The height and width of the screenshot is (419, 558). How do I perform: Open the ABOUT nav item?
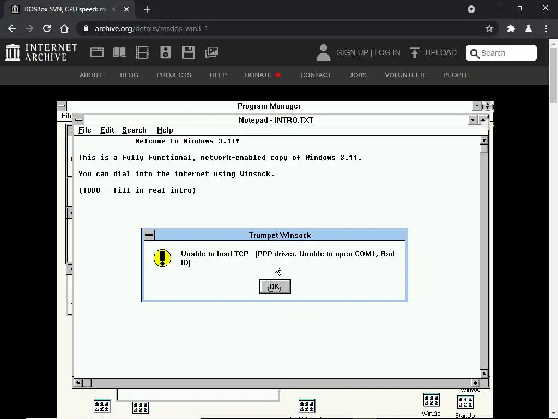point(91,75)
